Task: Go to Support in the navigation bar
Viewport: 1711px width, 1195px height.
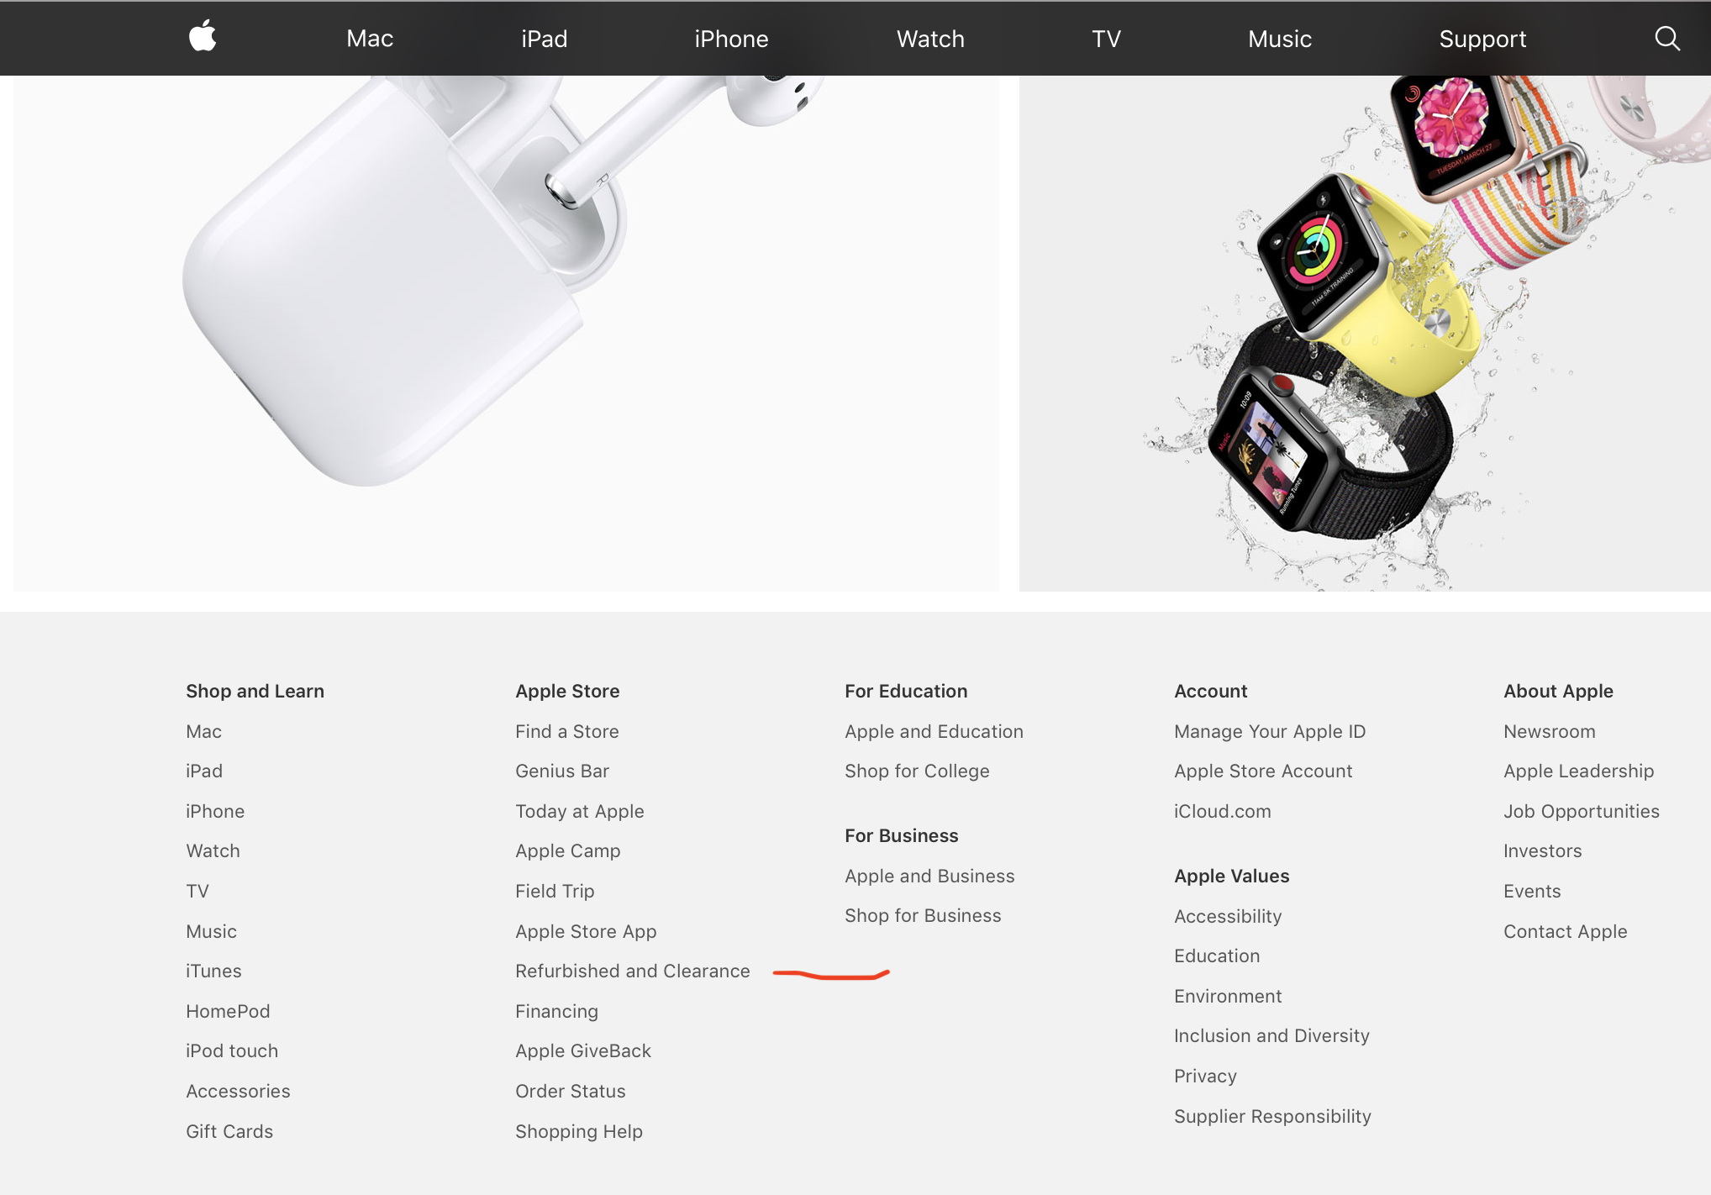Action: (1482, 39)
